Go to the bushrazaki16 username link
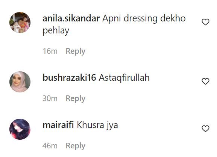The height and width of the screenshot is (157, 217). coord(69,77)
